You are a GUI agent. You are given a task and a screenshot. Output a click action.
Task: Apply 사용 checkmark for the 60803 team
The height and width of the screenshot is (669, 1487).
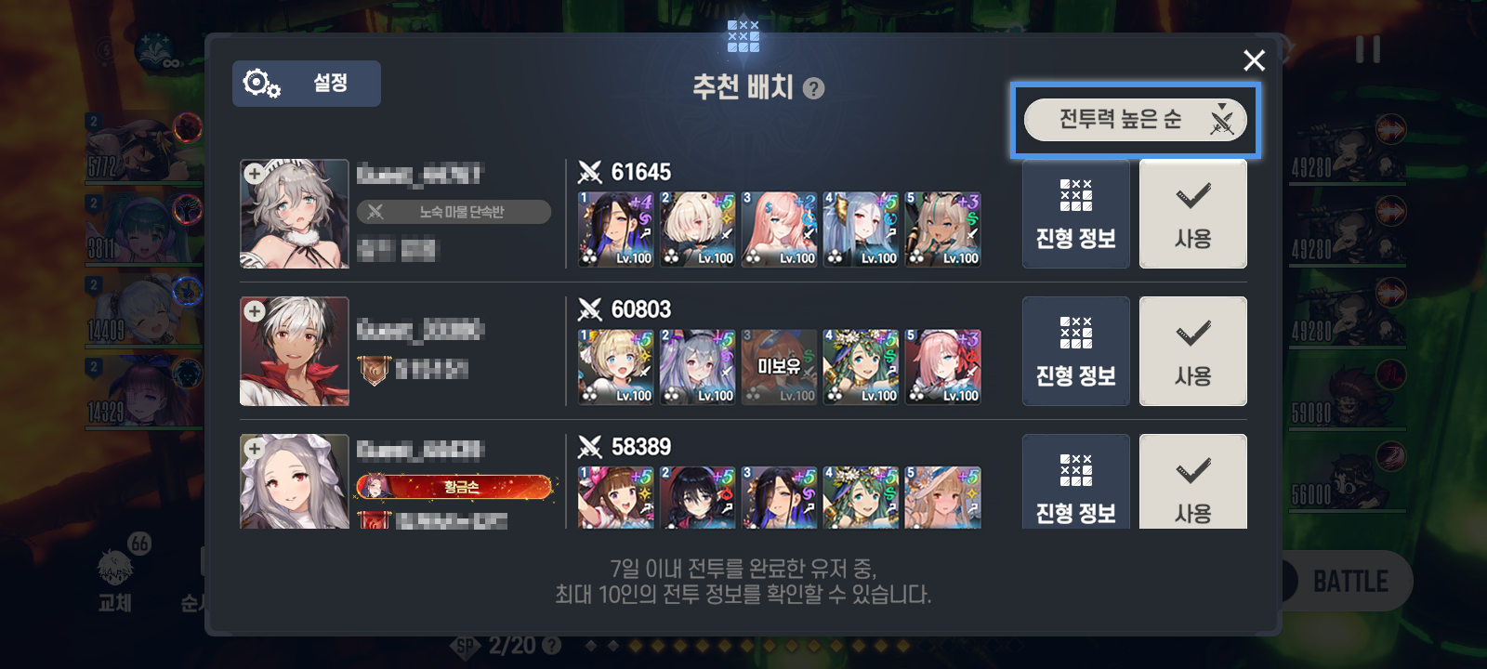coord(1193,351)
